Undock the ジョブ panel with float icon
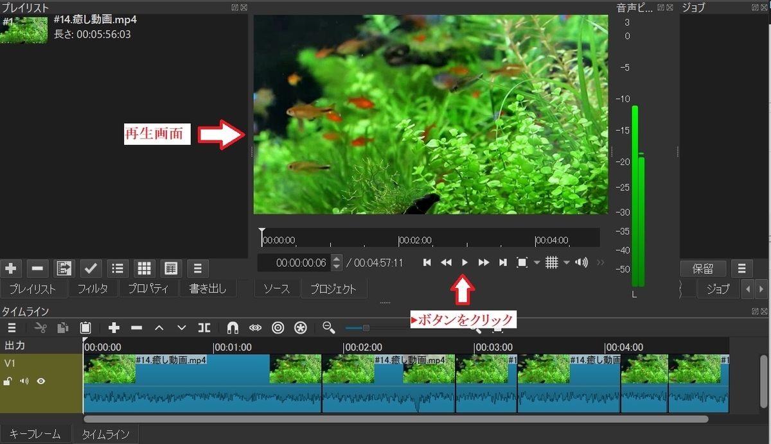Viewport: 771px width, 444px height. [756, 7]
